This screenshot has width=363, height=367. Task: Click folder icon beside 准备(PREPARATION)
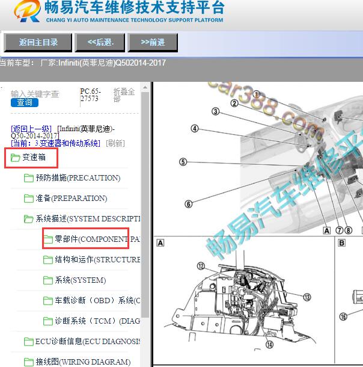(x=29, y=199)
